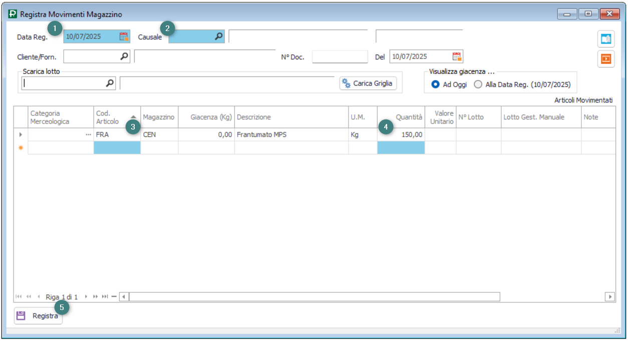628x341 pixels.
Task: Go to the last grid record
Action: tap(105, 297)
